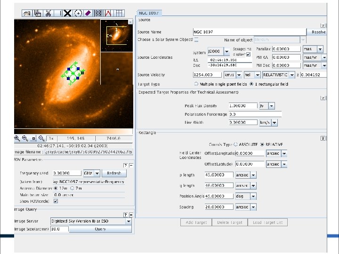339x254 pixels.
Task: Click the black X delete toolbar icon
Action: coord(68,13)
